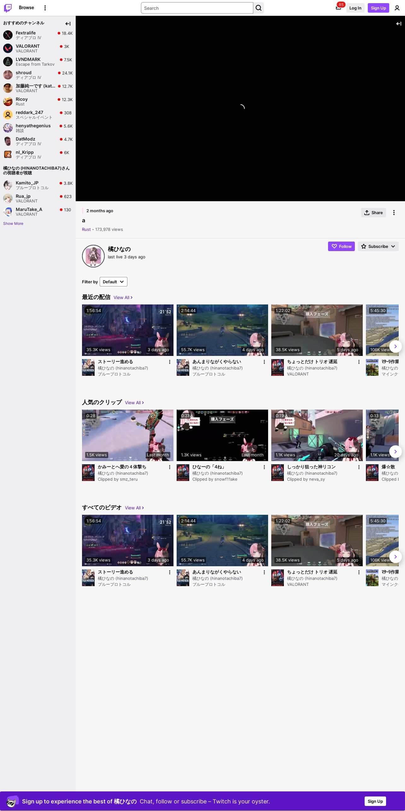
Task: Click Sign Up in the bottom banner
Action: (x=375, y=801)
